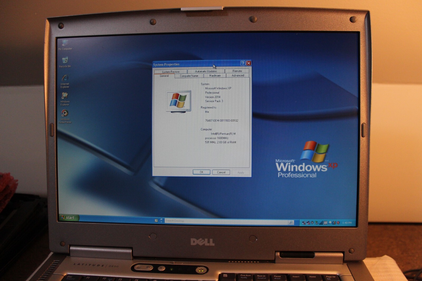422x281 pixels.
Task: Open the Advanced tab
Action: (x=238, y=75)
